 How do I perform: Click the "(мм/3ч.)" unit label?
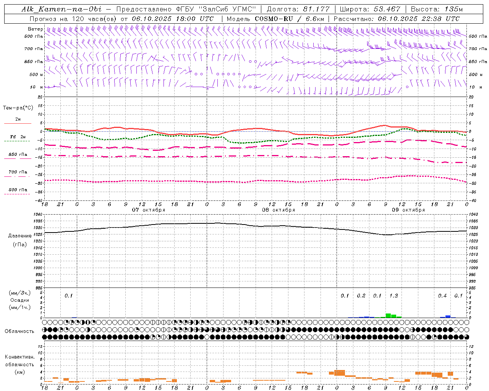19,293
